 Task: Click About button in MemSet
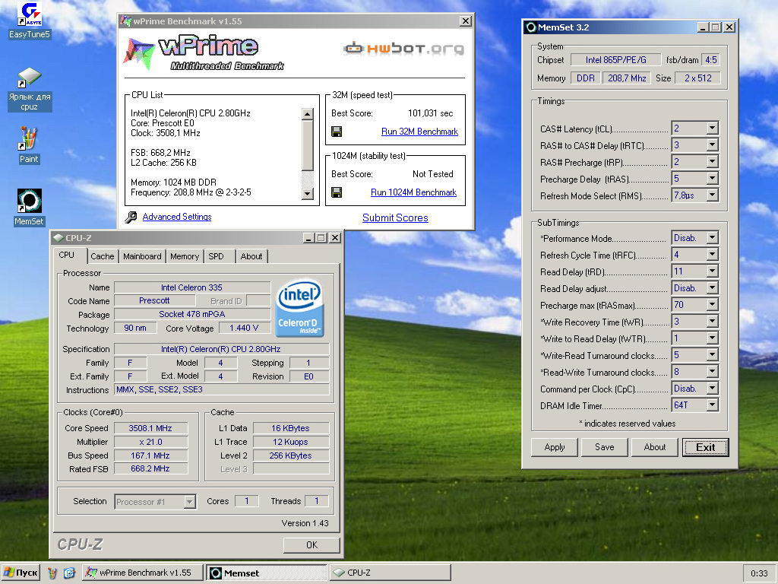click(x=654, y=447)
